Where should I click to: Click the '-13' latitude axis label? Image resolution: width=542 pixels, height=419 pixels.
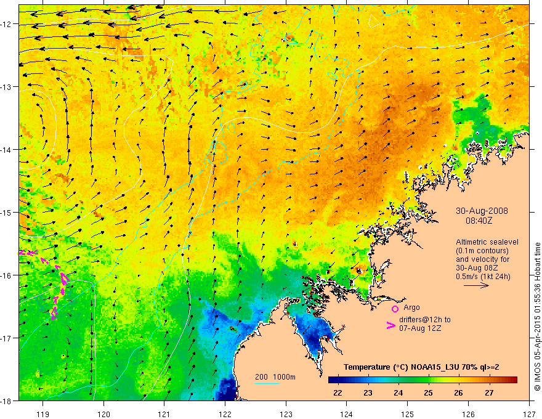[6, 87]
